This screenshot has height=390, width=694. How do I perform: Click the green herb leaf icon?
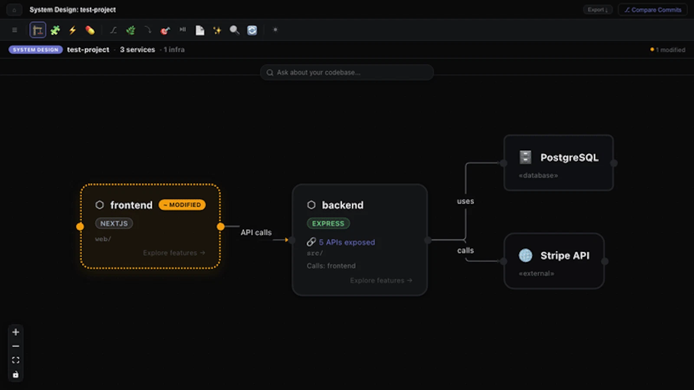(131, 30)
